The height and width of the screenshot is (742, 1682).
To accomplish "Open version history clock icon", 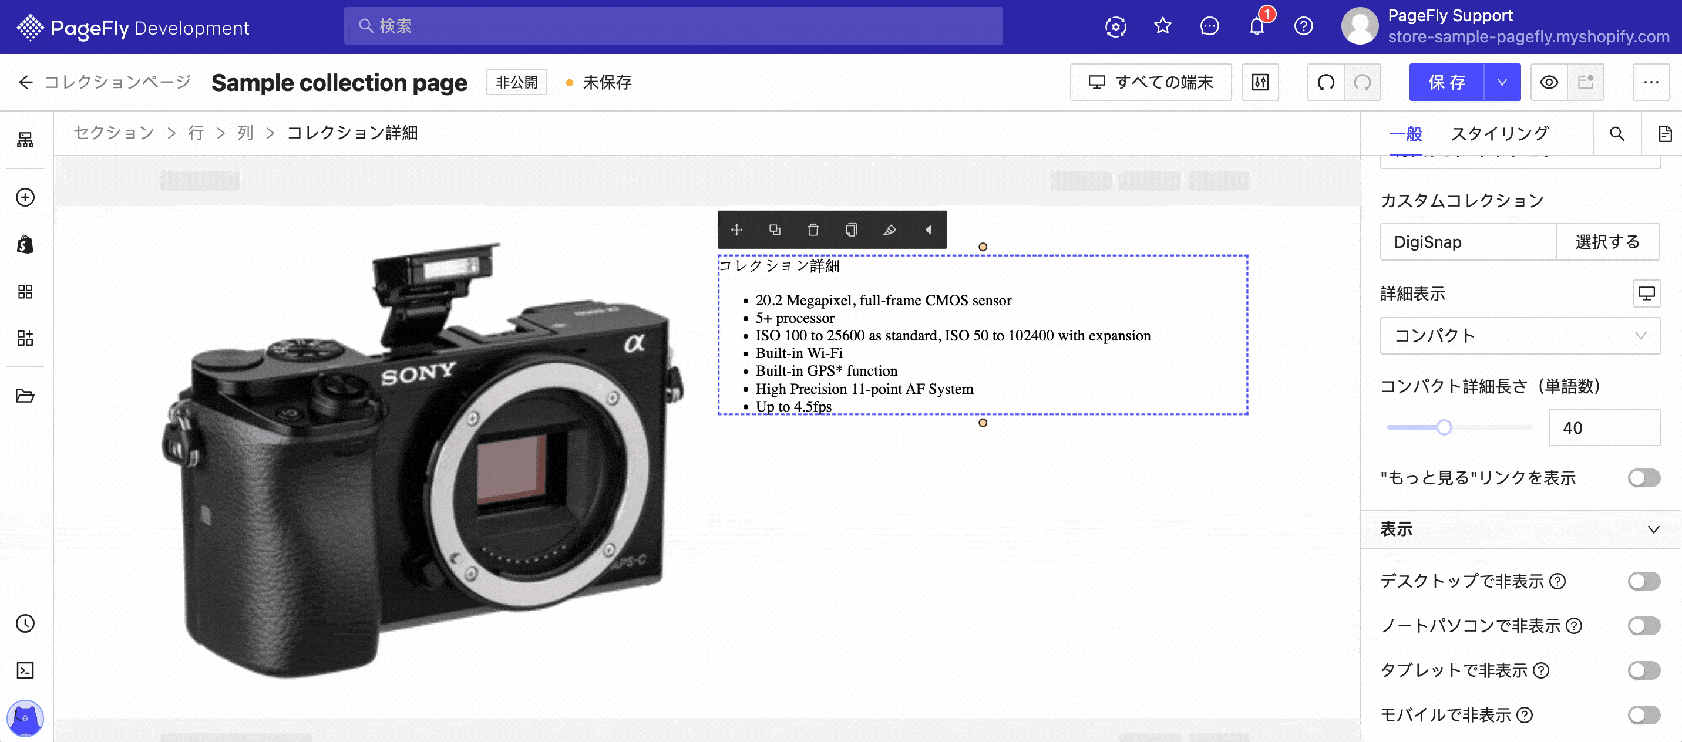I will (x=25, y=623).
